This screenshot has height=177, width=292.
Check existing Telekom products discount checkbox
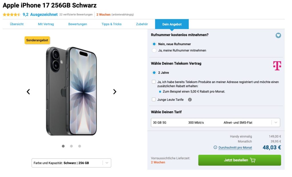[x=154, y=82]
